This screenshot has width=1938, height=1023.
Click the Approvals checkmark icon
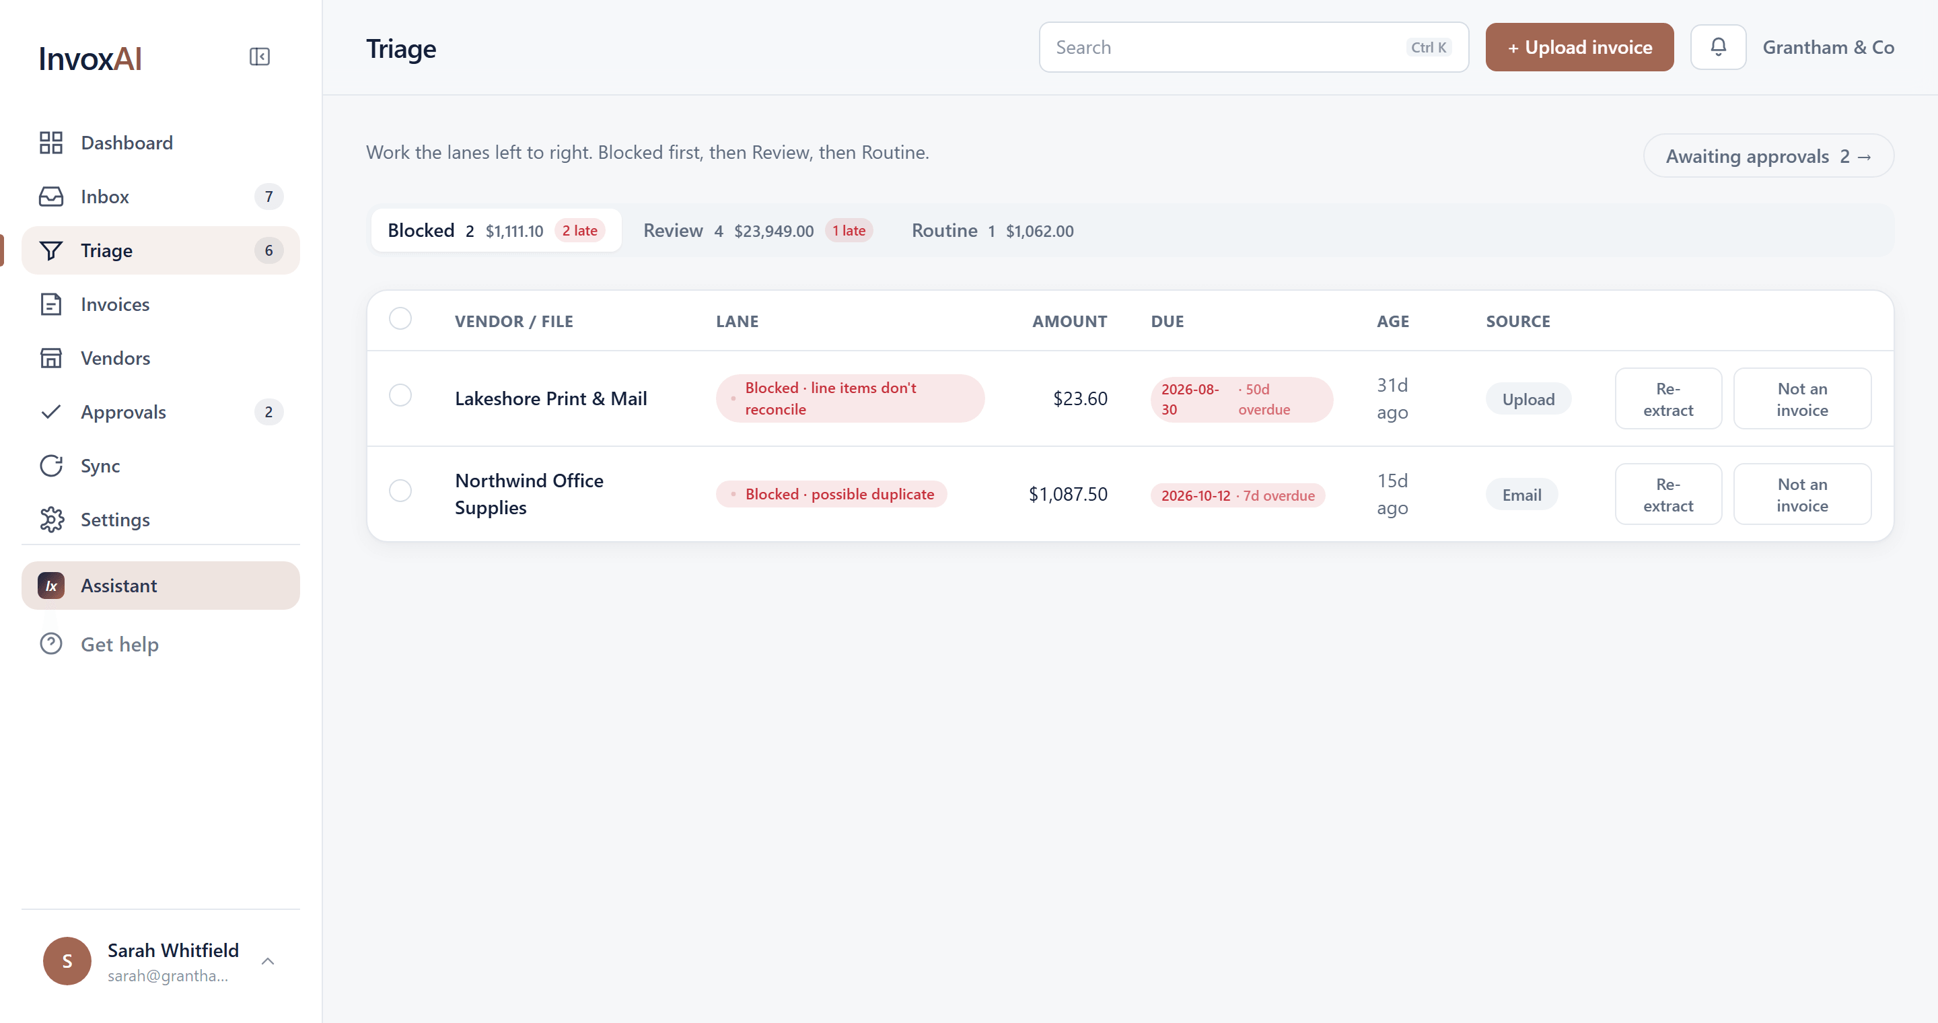pos(51,412)
